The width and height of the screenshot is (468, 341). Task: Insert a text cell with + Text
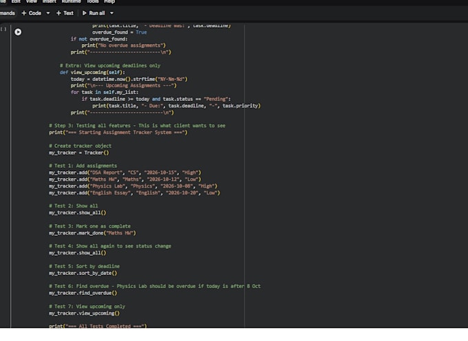point(65,13)
